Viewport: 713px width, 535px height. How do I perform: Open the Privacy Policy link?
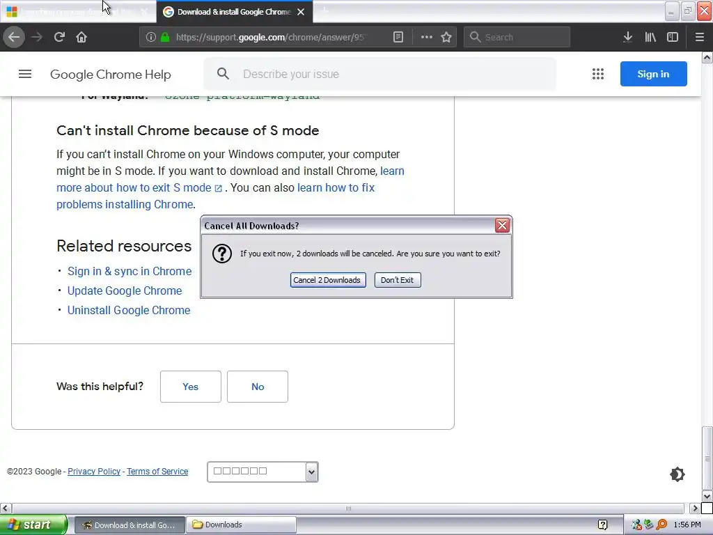click(94, 472)
